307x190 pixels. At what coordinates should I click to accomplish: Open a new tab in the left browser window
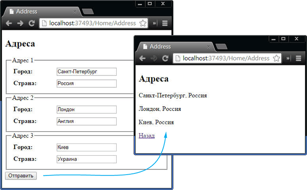tap(88, 11)
